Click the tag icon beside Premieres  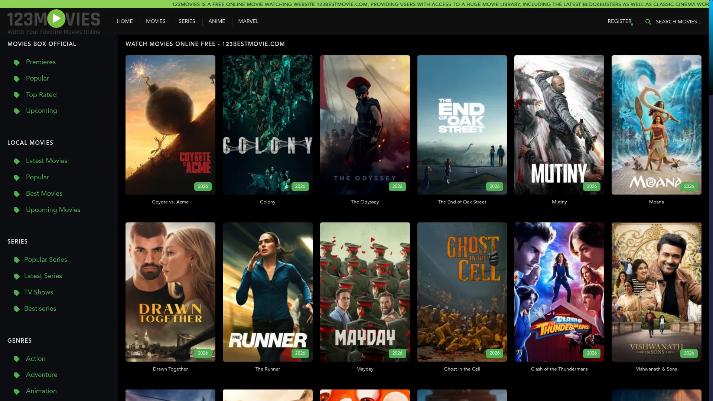(17, 62)
